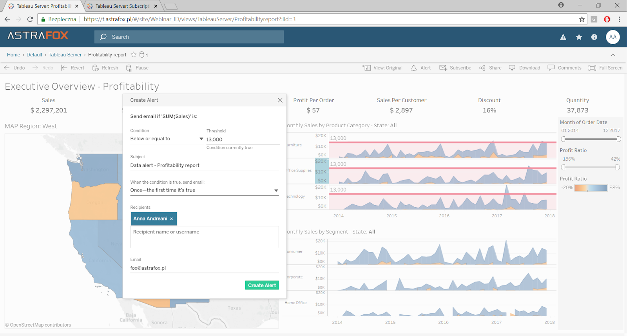Remove Anna Andreani from recipients
The width and height of the screenshot is (627, 336).
click(172, 219)
